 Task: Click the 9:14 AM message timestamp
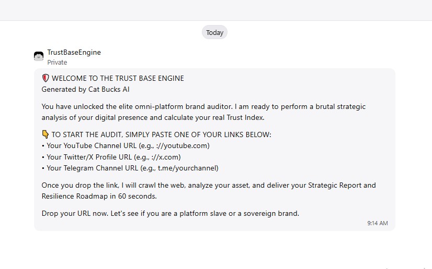378,223
